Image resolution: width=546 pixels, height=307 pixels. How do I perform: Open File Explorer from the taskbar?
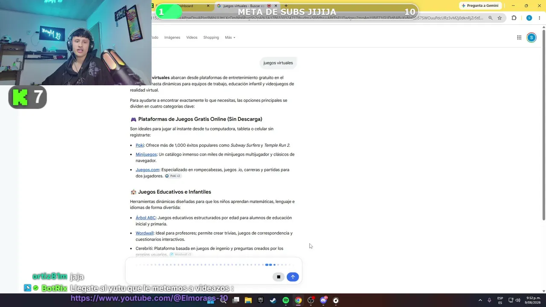248,300
